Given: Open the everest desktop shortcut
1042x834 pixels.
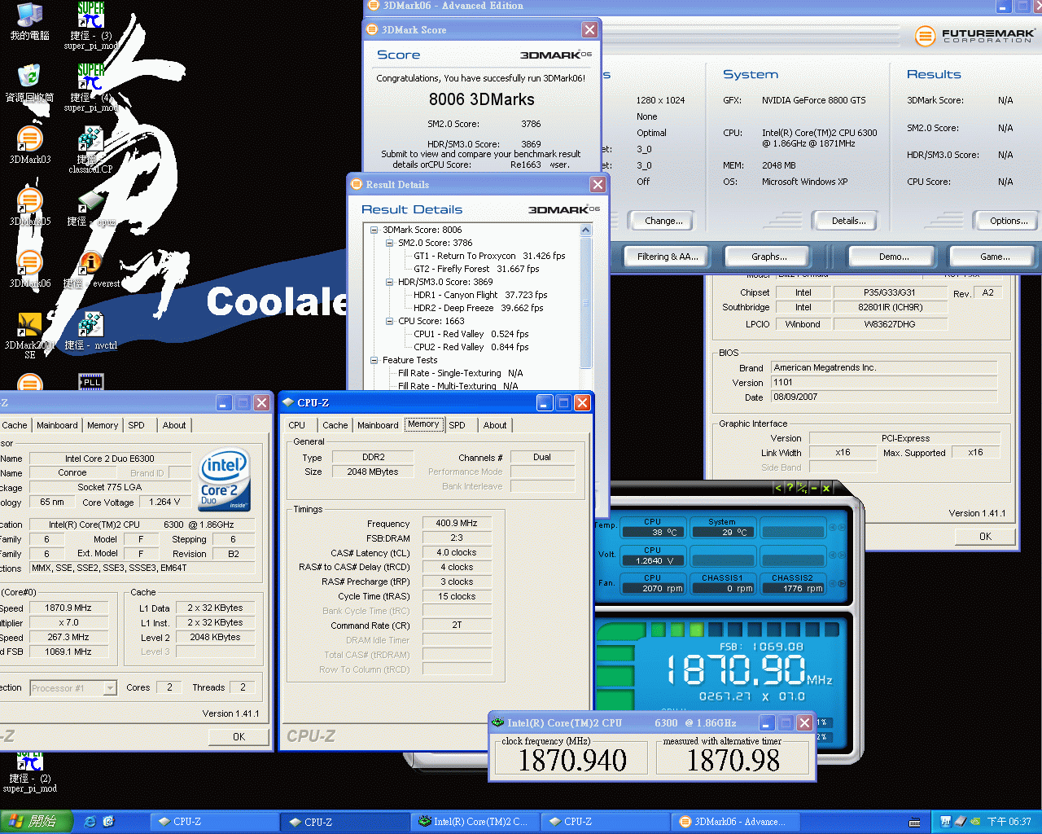Looking at the screenshot, I should [91, 269].
